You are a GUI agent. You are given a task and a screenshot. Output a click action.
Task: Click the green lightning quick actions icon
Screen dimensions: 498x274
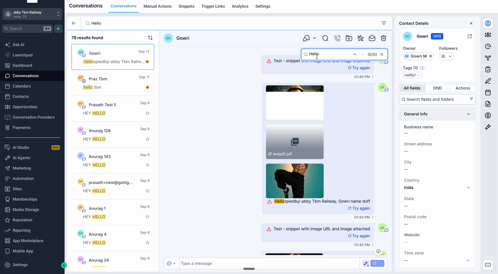[58, 29]
